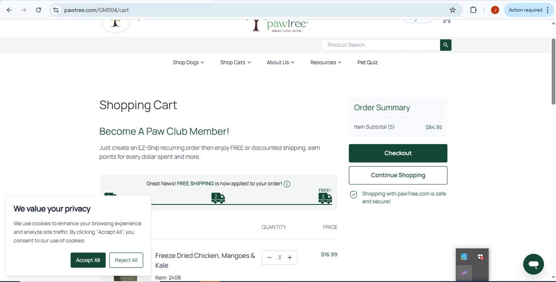Expand the Shop Cats menu
556x282 pixels.
(x=235, y=62)
